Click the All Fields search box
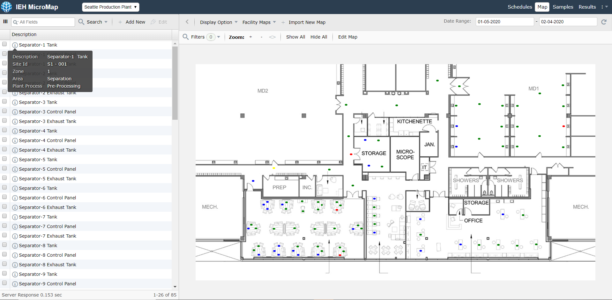The image size is (612, 300). [x=43, y=22]
